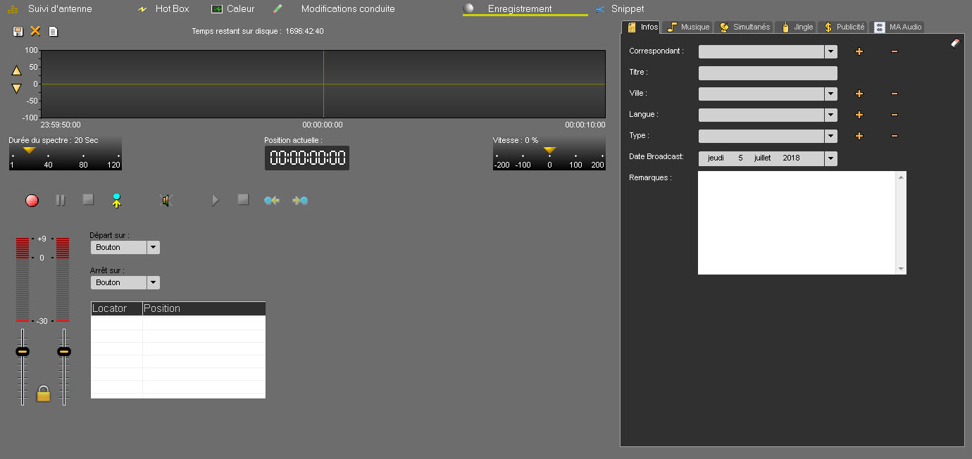Click the new document icon
The height and width of the screenshot is (459, 972).
point(53,31)
